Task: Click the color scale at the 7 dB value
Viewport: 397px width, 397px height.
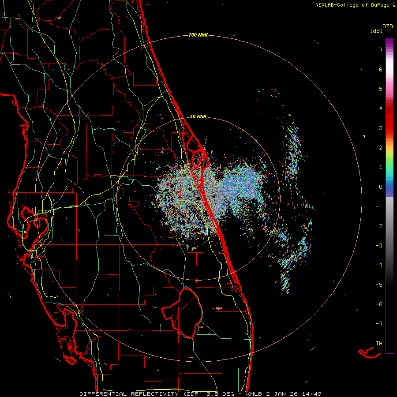Action: click(x=390, y=49)
